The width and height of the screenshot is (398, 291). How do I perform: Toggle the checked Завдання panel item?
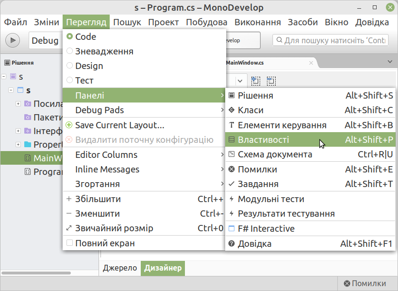coord(310,184)
